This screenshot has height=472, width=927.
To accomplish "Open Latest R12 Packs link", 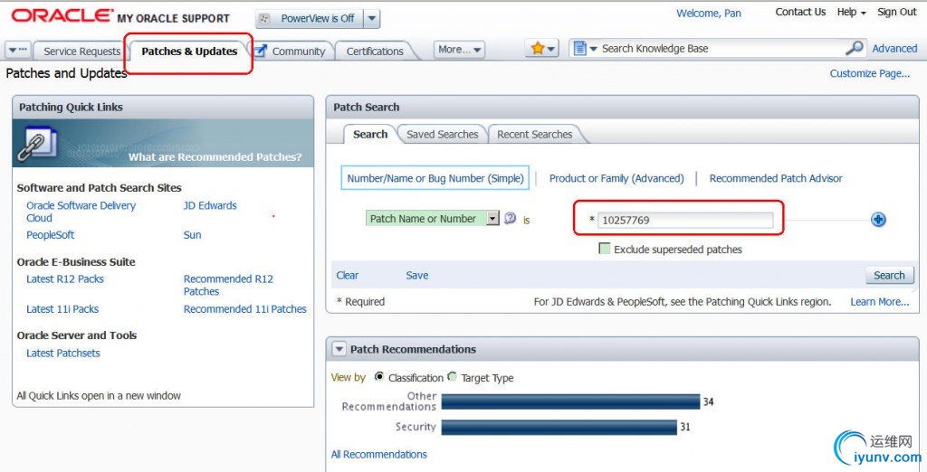I will 65,278.
